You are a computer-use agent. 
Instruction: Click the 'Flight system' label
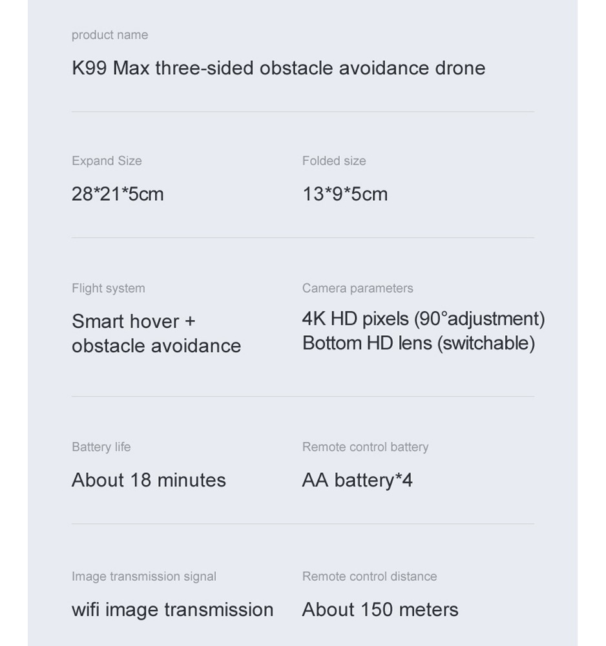coord(109,288)
